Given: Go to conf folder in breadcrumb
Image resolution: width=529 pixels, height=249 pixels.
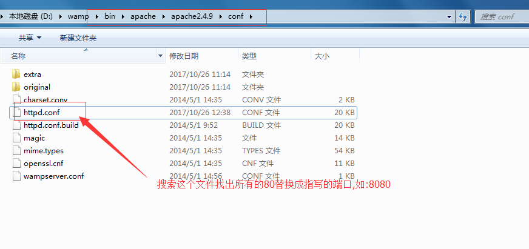Looking at the screenshot, I should [235, 16].
